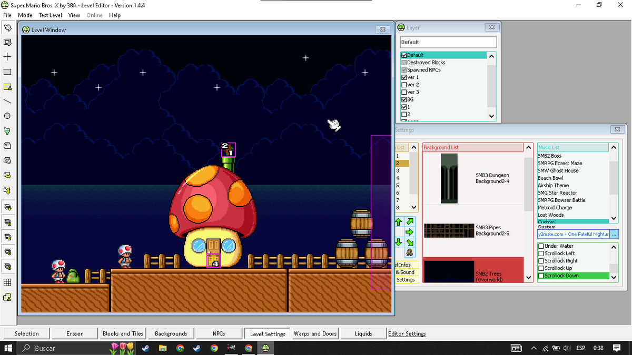Open the Mode menu
This screenshot has height=355, width=632.
[x=25, y=15]
